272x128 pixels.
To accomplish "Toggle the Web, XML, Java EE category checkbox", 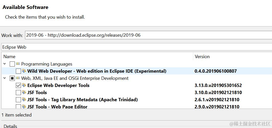I will point(12,78).
